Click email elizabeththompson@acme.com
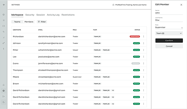This screenshot has width=187, height=109. (53, 70)
